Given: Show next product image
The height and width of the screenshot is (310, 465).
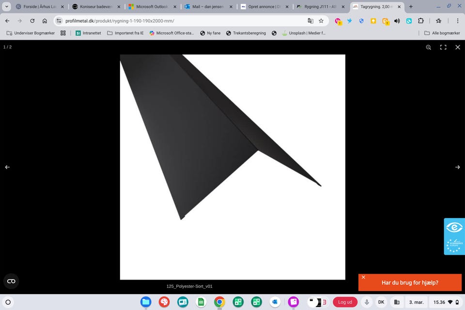Looking at the screenshot, I should point(458,167).
